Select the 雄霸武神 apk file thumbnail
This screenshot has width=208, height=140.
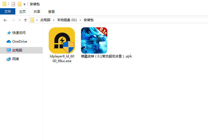[94, 40]
